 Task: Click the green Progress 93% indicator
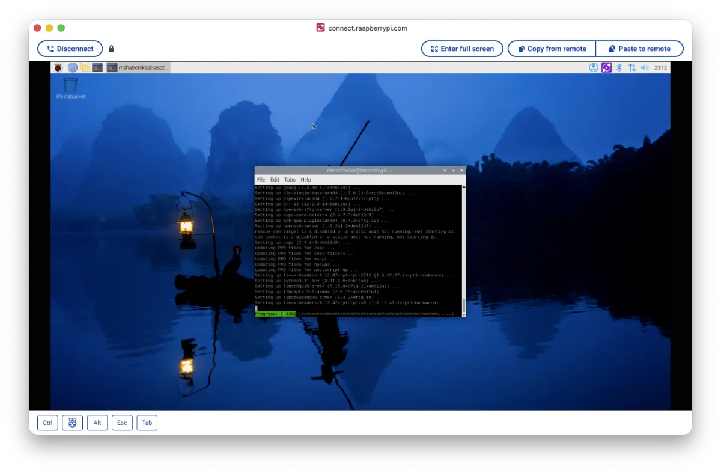pyautogui.click(x=275, y=314)
